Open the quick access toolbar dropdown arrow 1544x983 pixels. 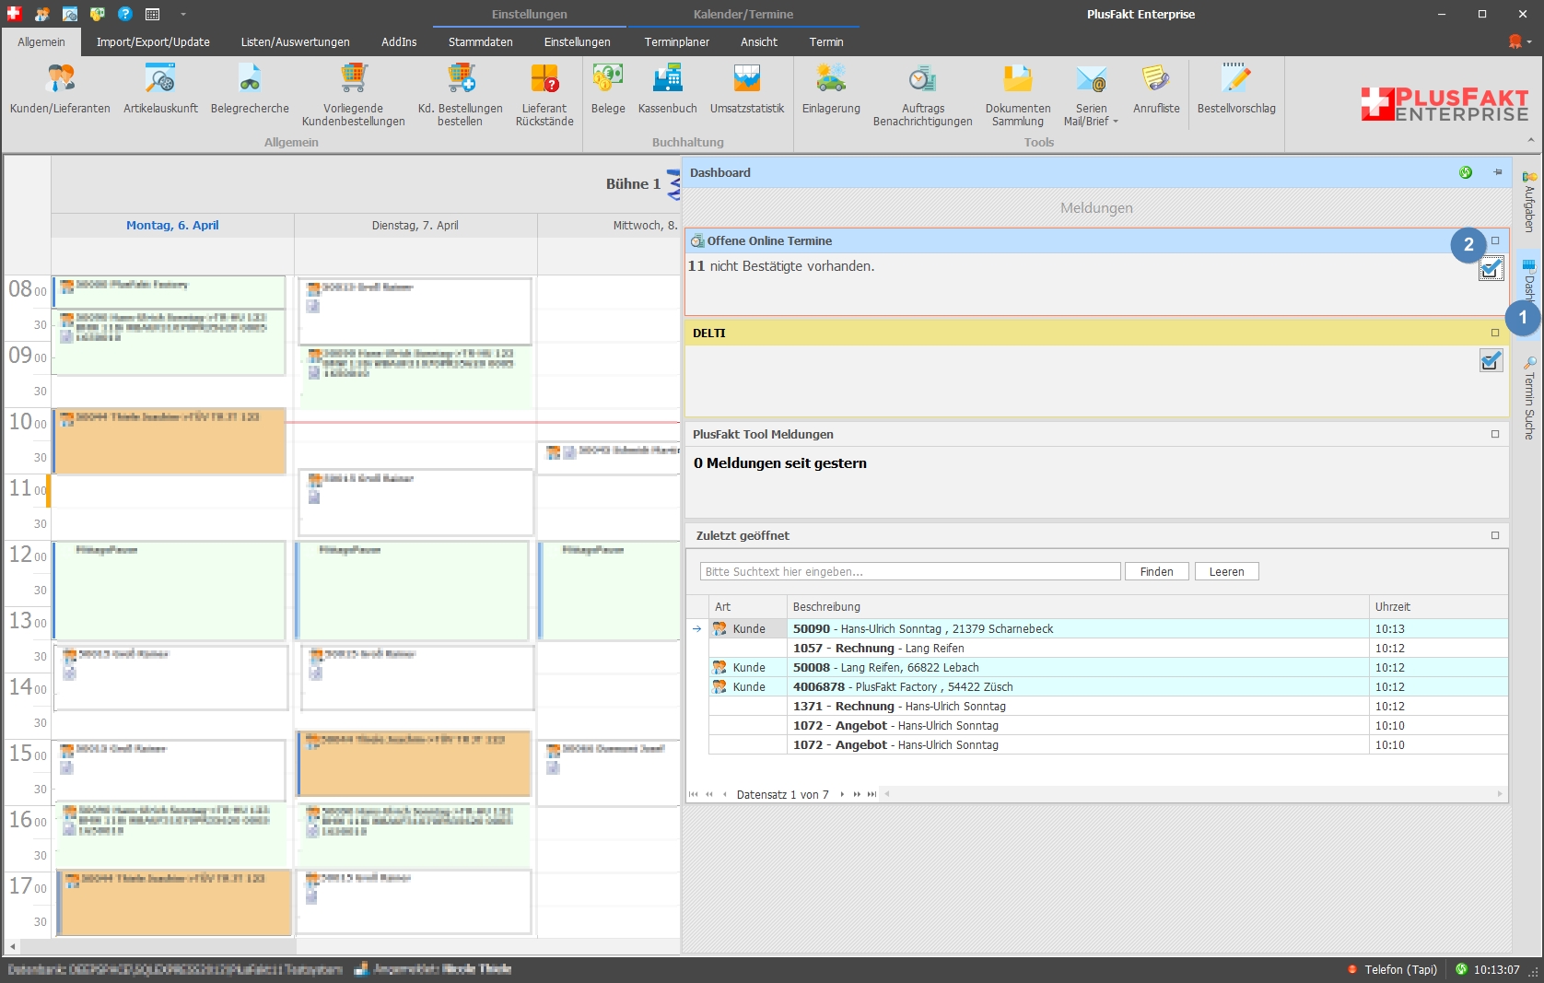point(182,14)
